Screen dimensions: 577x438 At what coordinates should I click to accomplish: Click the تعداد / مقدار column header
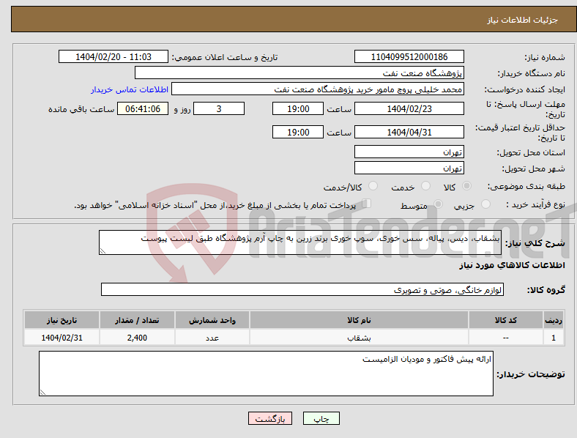pyautogui.click(x=137, y=320)
